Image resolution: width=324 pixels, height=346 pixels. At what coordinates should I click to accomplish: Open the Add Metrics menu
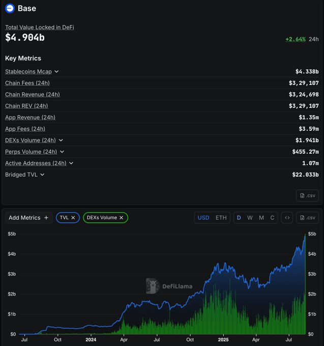coord(28,218)
